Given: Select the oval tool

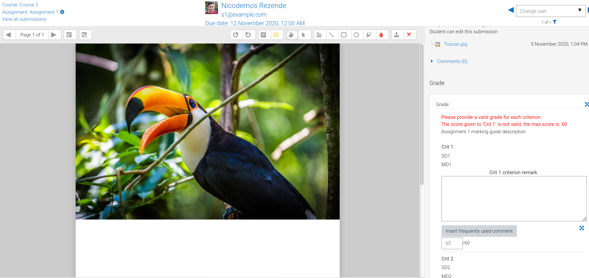Looking at the screenshot, I should 357,35.
